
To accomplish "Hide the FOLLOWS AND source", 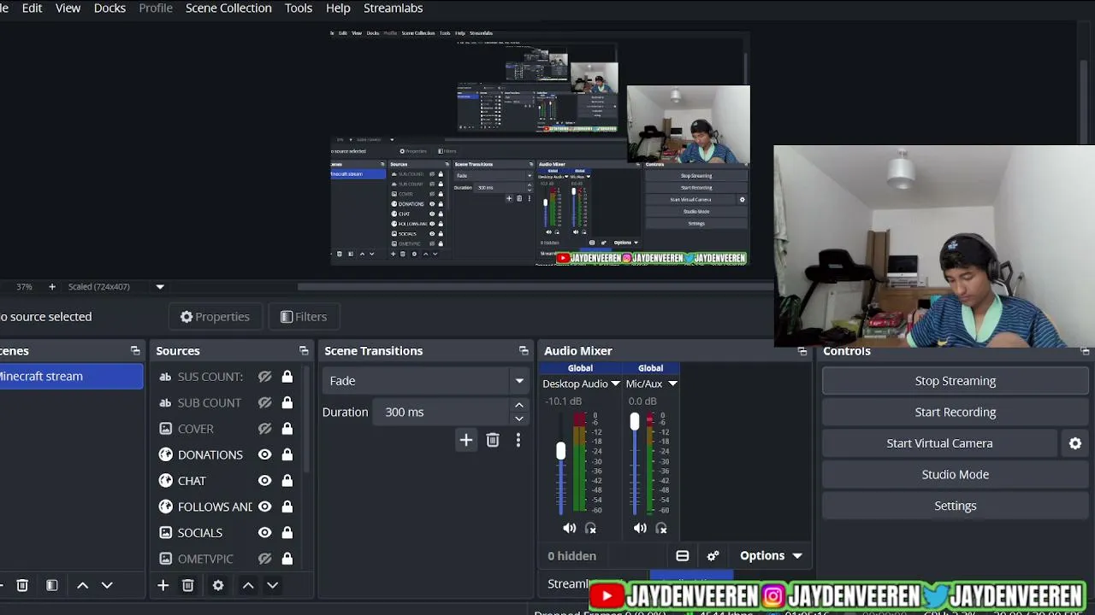I will pyautogui.click(x=265, y=507).
